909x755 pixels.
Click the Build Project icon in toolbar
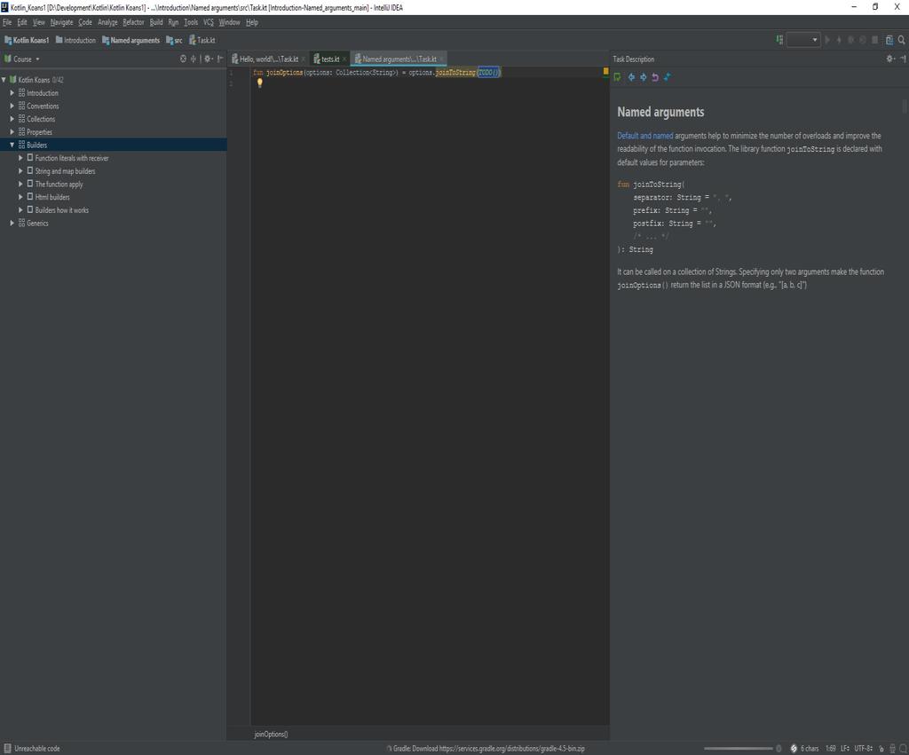click(779, 40)
